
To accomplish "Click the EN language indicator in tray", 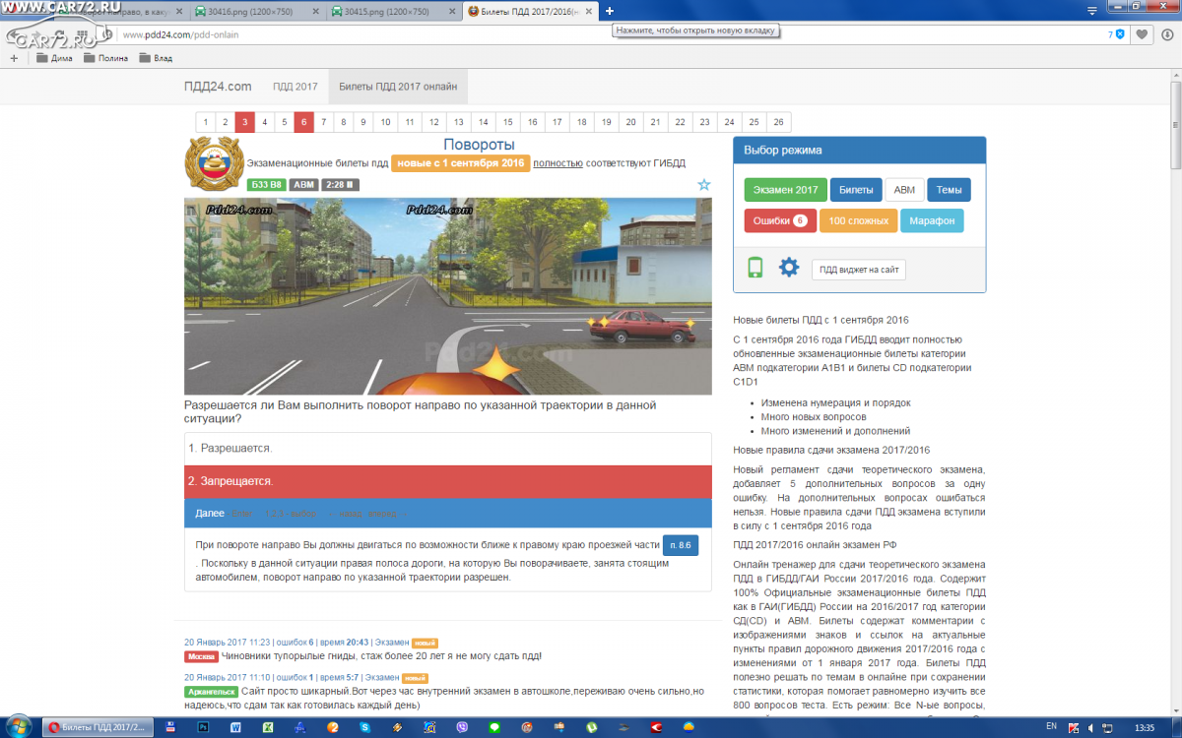I will click(x=1051, y=727).
